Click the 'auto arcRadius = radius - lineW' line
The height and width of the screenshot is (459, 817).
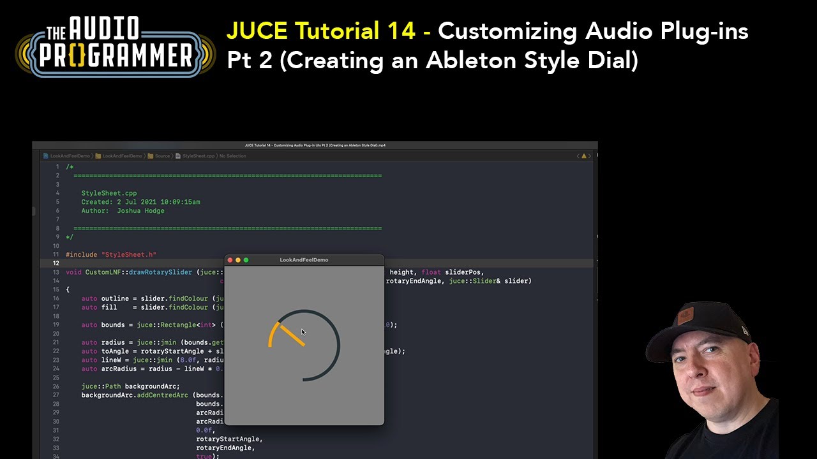click(153, 368)
